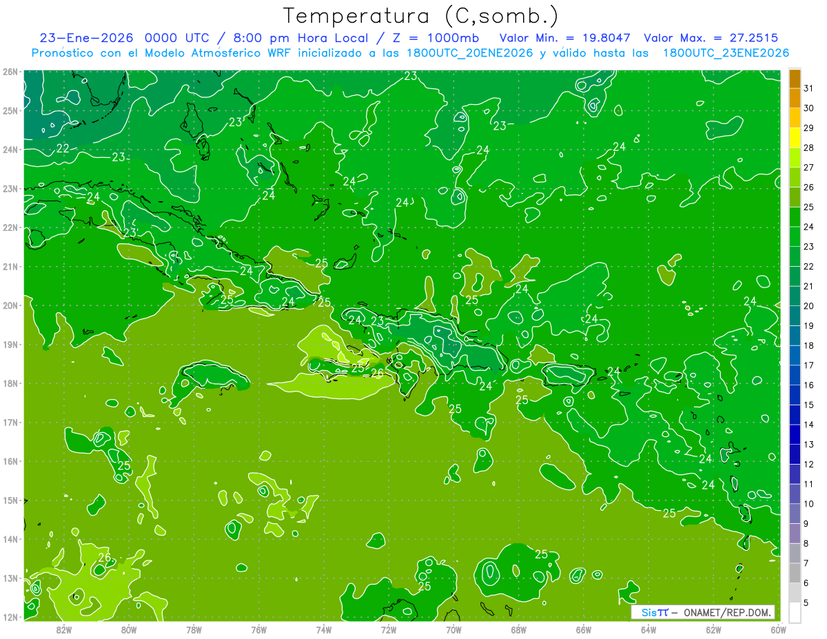
Task: Pick the orange color bar segment between 30 and 31
Action: [795, 99]
